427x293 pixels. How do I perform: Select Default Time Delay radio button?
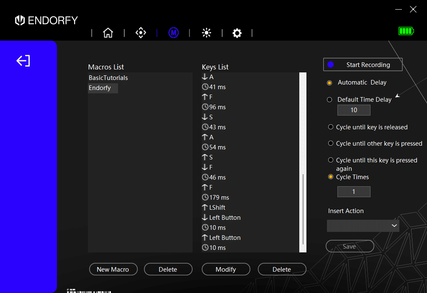[329, 100]
